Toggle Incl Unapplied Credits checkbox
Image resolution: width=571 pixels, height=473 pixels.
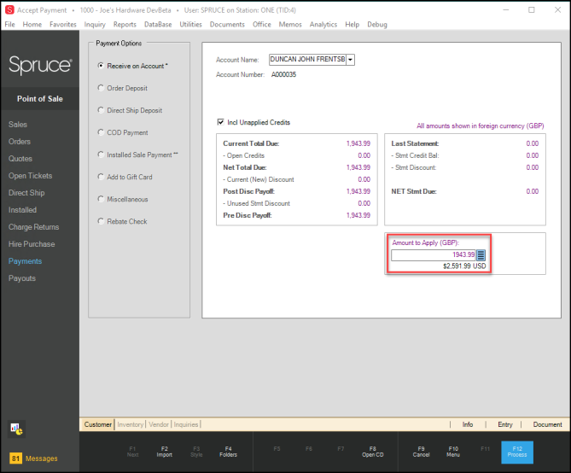(221, 122)
